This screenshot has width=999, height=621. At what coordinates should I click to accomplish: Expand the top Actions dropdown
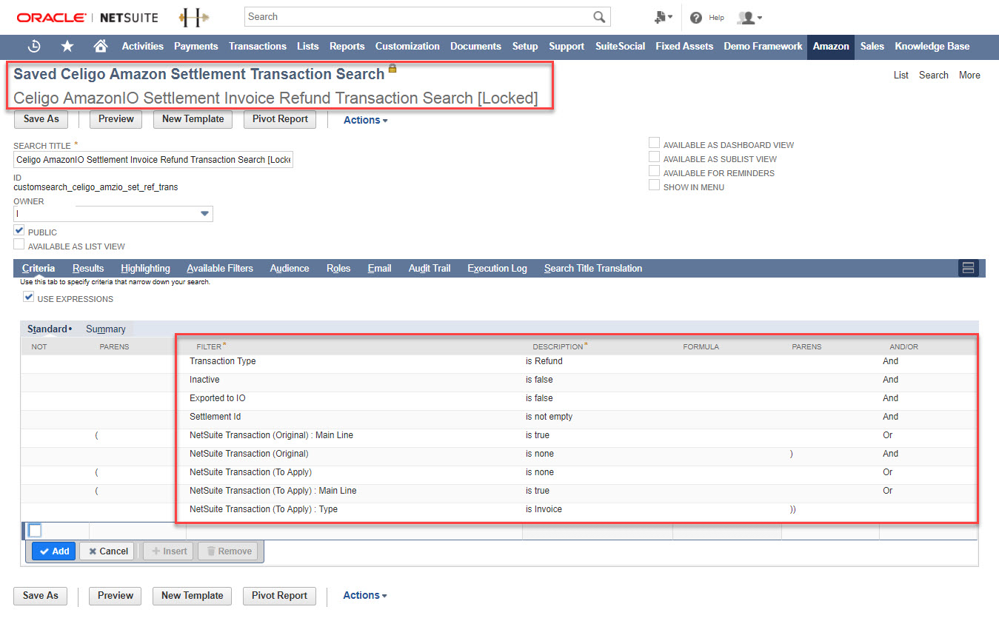pyautogui.click(x=365, y=120)
